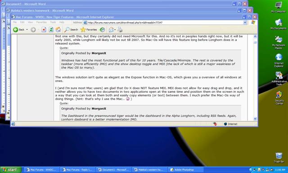Viewport: 288px width, 173px height.
Task: Go to the Home page icon
Action: 58,29
